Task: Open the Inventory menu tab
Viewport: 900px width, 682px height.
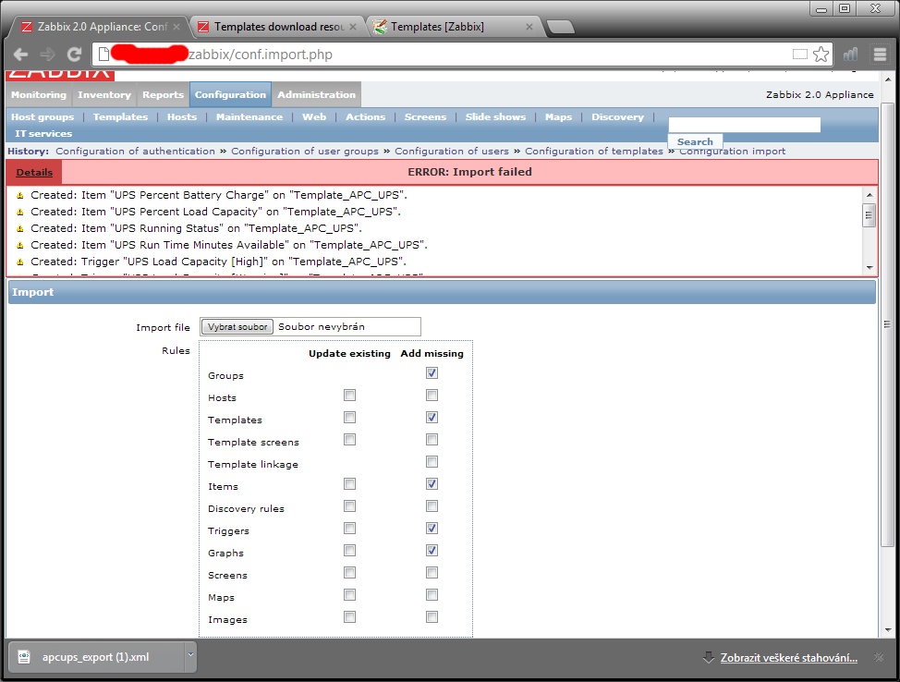Action: (x=103, y=94)
